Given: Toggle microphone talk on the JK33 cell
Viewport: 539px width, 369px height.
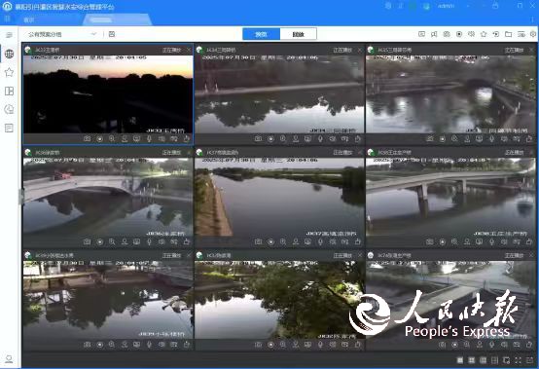Looking at the screenshot, I should tap(149, 139).
